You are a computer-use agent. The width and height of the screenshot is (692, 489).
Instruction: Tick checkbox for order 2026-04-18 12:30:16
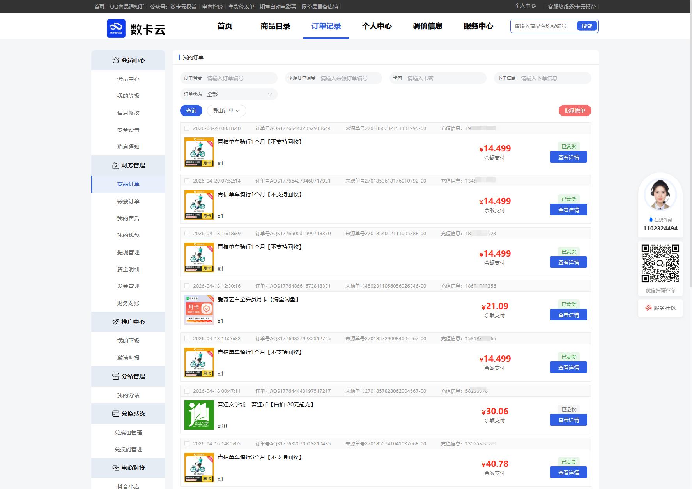pyautogui.click(x=187, y=286)
